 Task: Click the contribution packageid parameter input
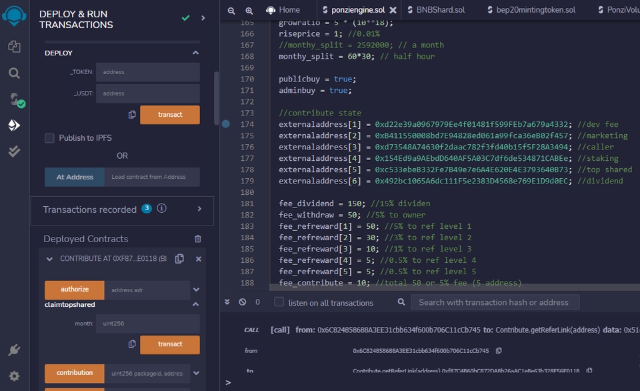click(x=147, y=373)
